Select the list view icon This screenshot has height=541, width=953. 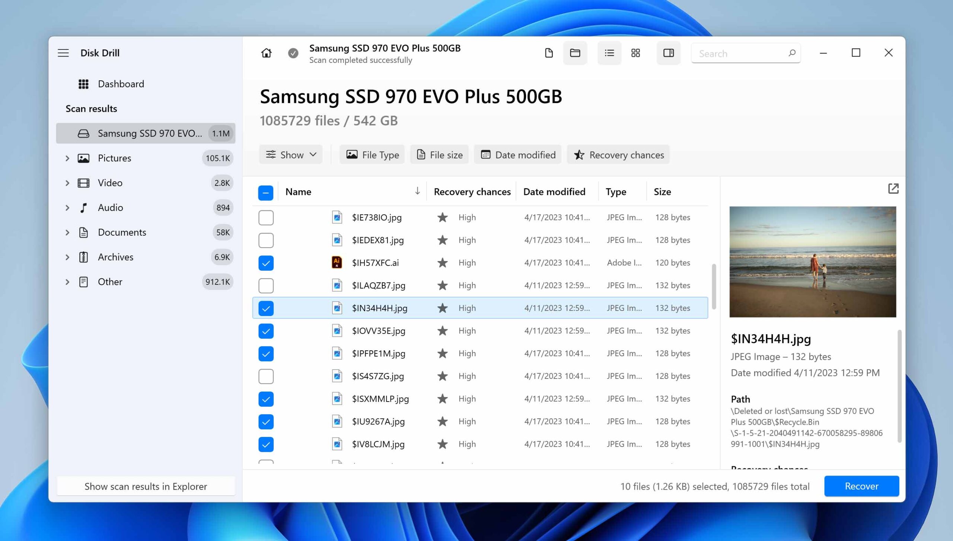pos(609,53)
